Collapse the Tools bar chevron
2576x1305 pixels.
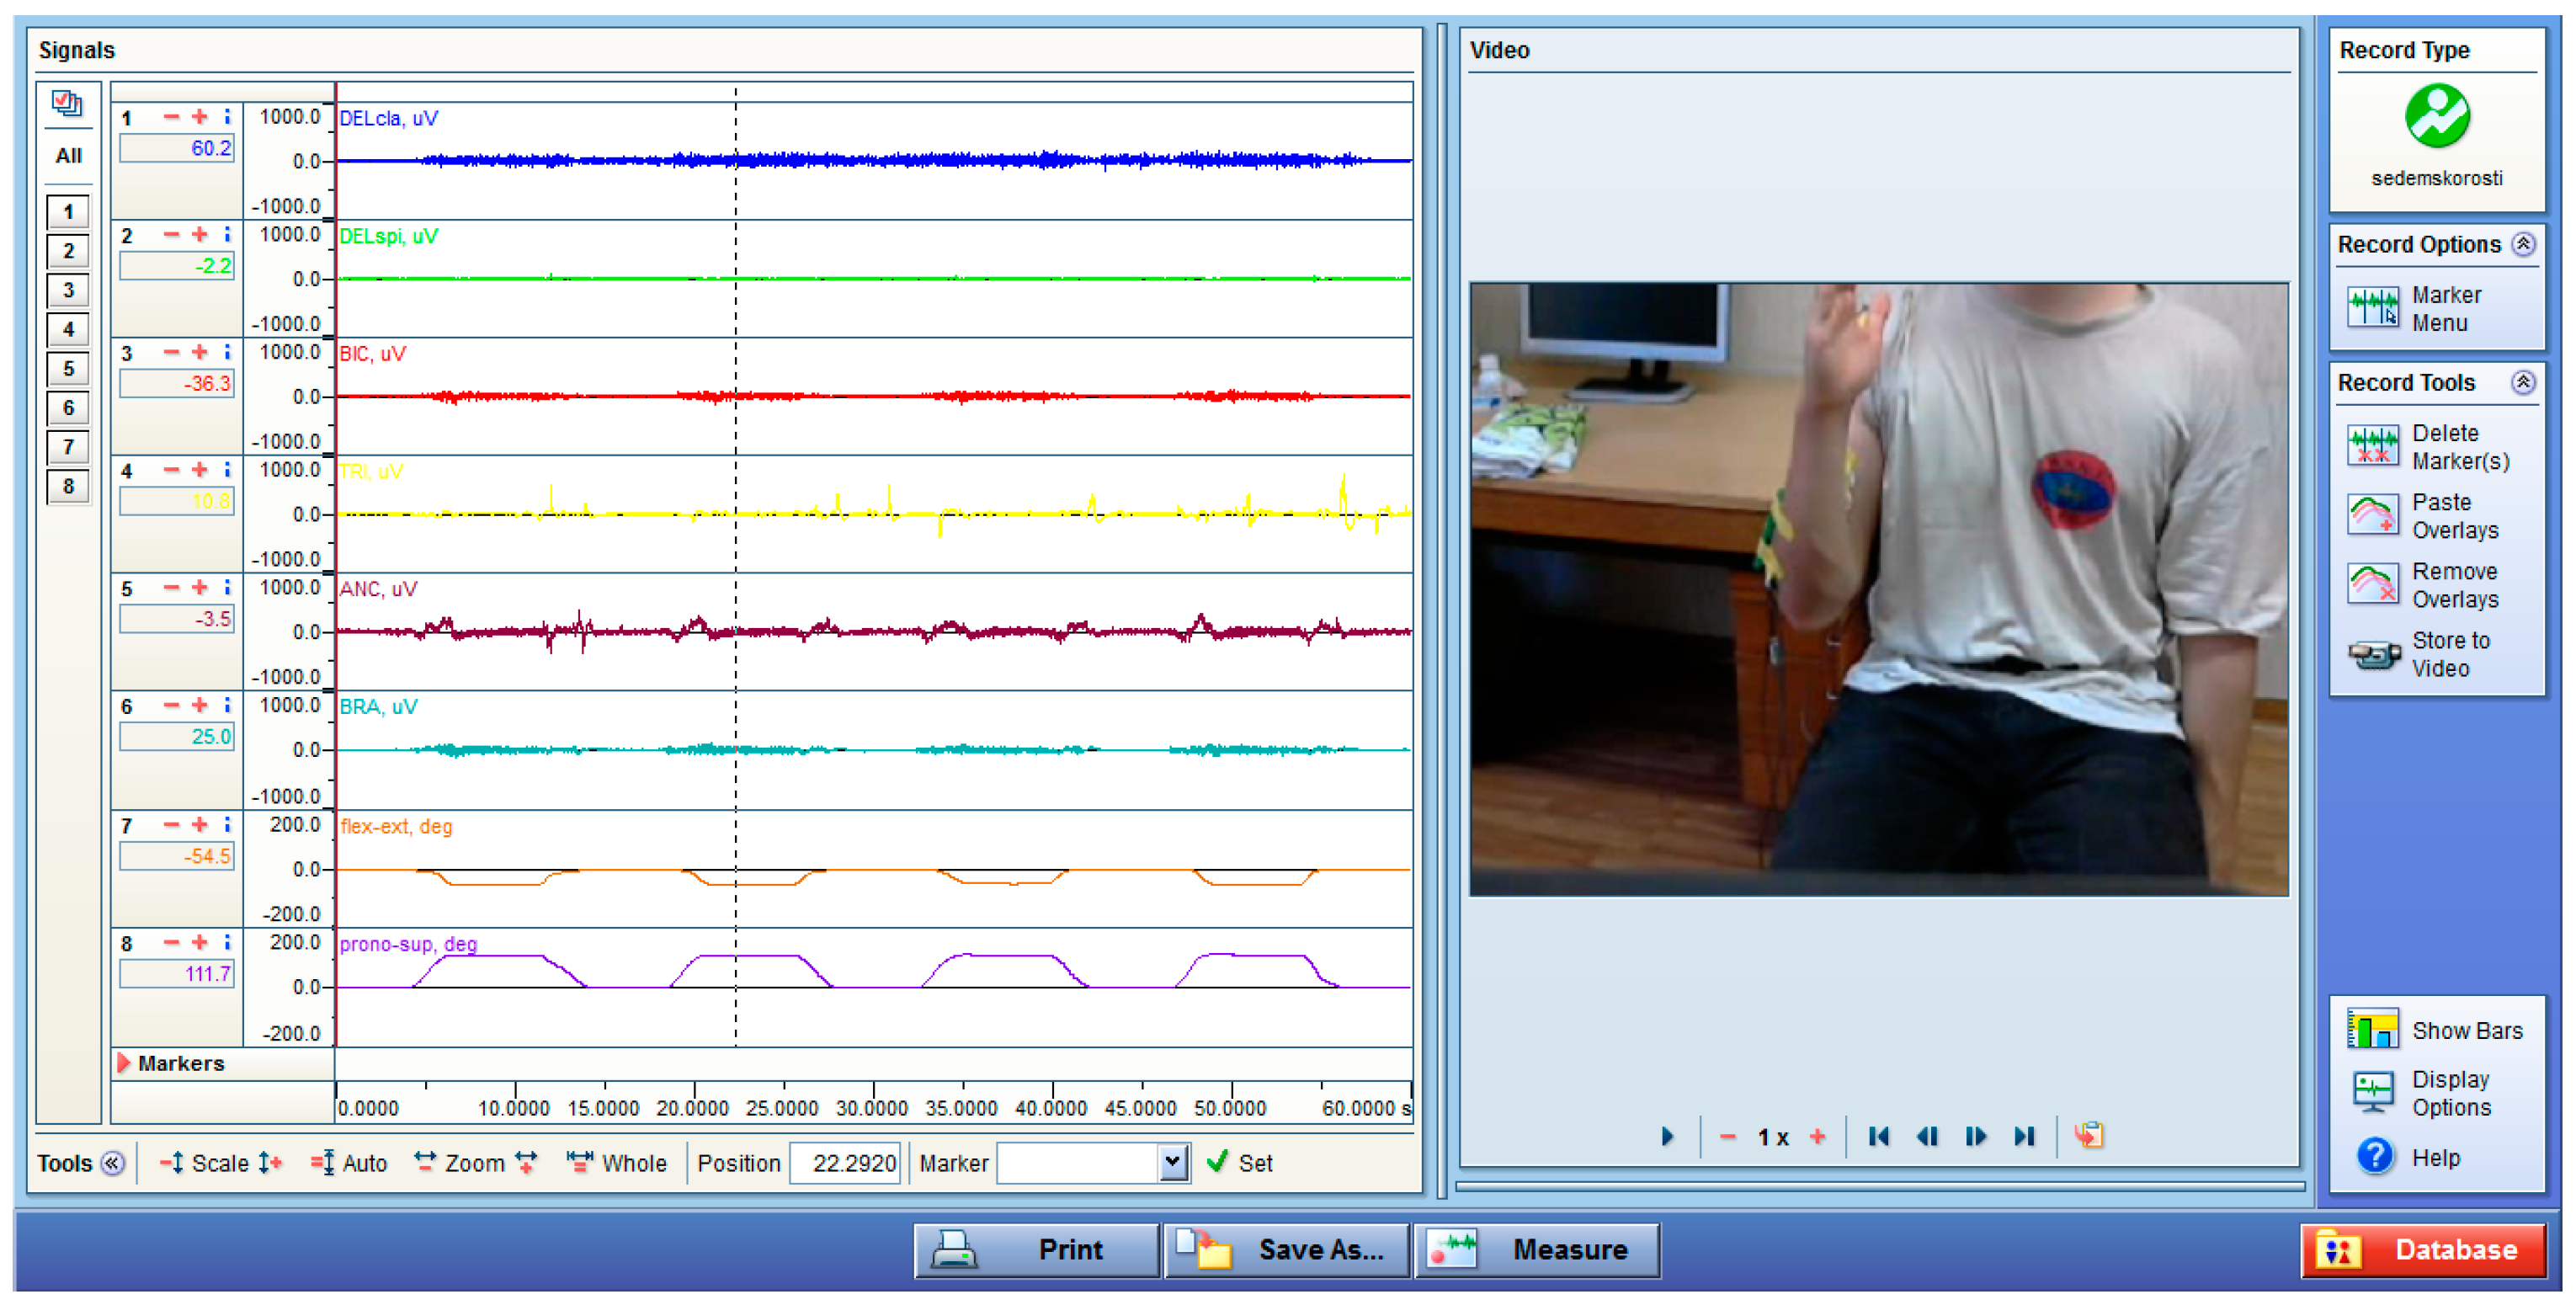tap(113, 1163)
